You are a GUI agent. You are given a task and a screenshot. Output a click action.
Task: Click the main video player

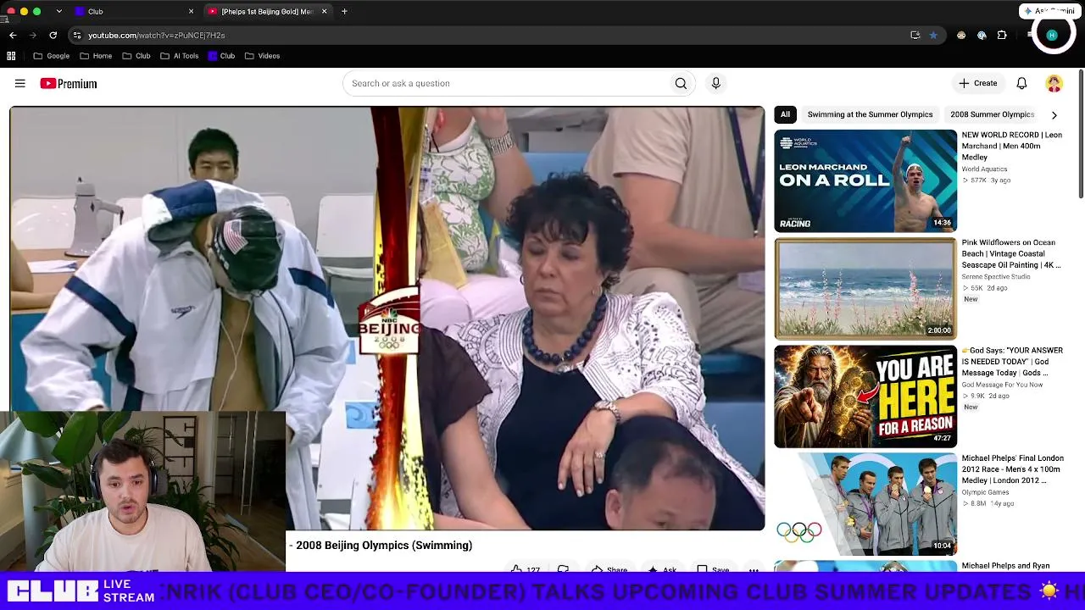tap(387, 319)
